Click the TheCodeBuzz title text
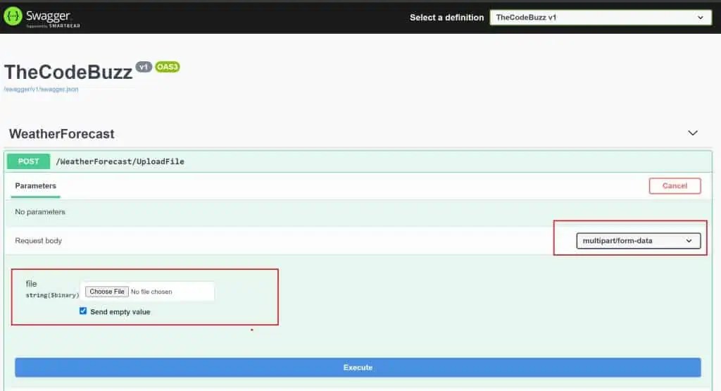 coord(68,73)
